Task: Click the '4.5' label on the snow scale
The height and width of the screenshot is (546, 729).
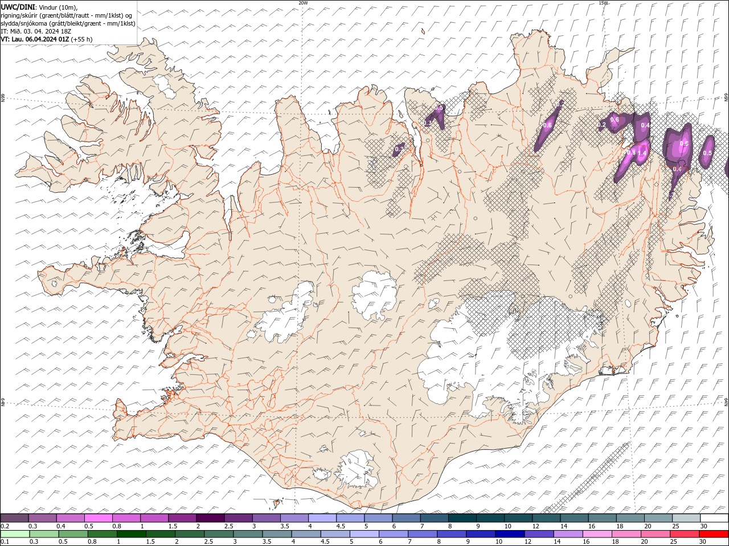Action: coord(341,527)
